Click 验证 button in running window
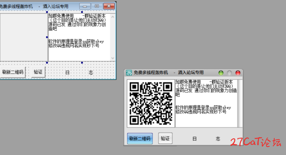The width and height of the screenshot is (286, 155). click(165, 138)
